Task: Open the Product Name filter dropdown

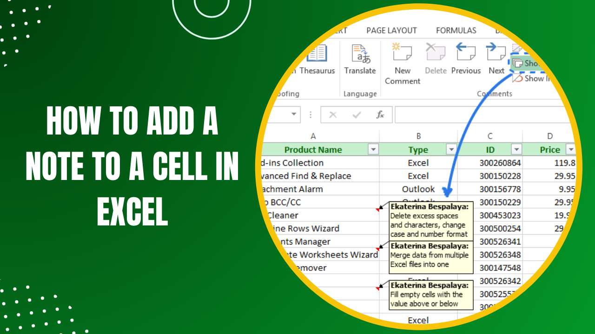Action: tap(373, 149)
